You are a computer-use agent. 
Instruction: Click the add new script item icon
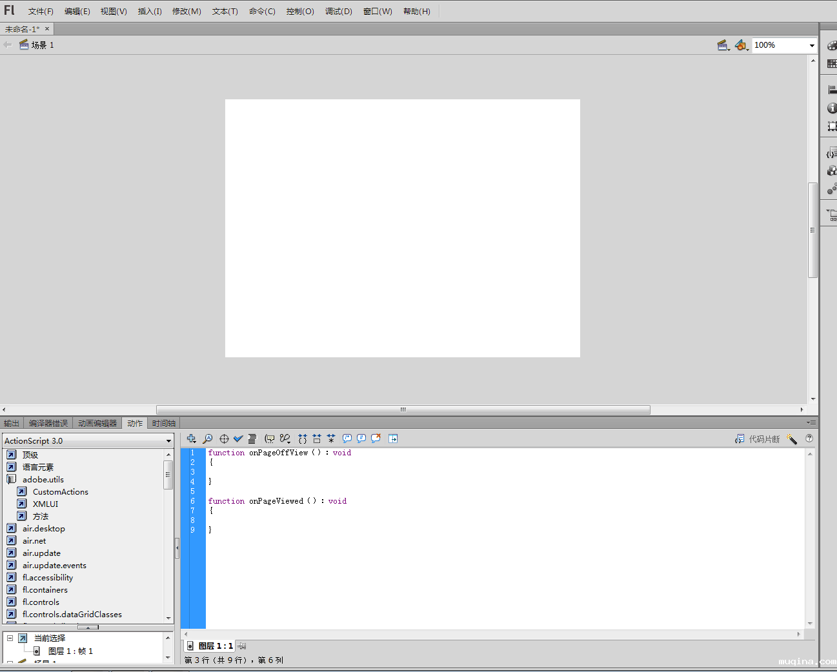[x=191, y=439]
